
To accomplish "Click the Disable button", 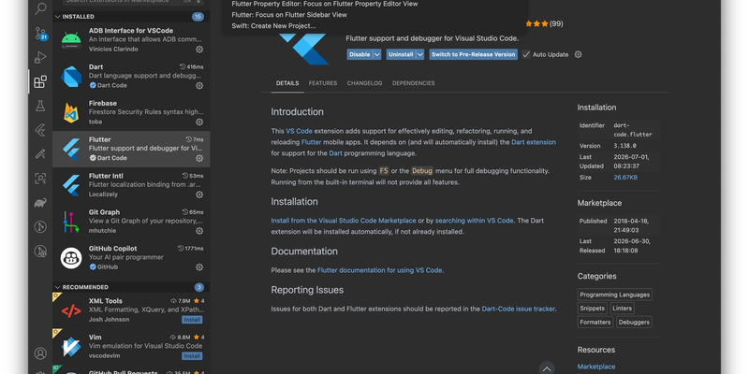I will tap(360, 54).
